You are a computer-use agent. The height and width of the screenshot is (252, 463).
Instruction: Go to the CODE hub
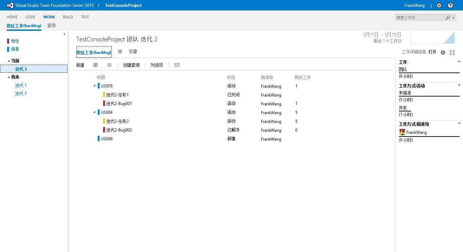(31, 17)
